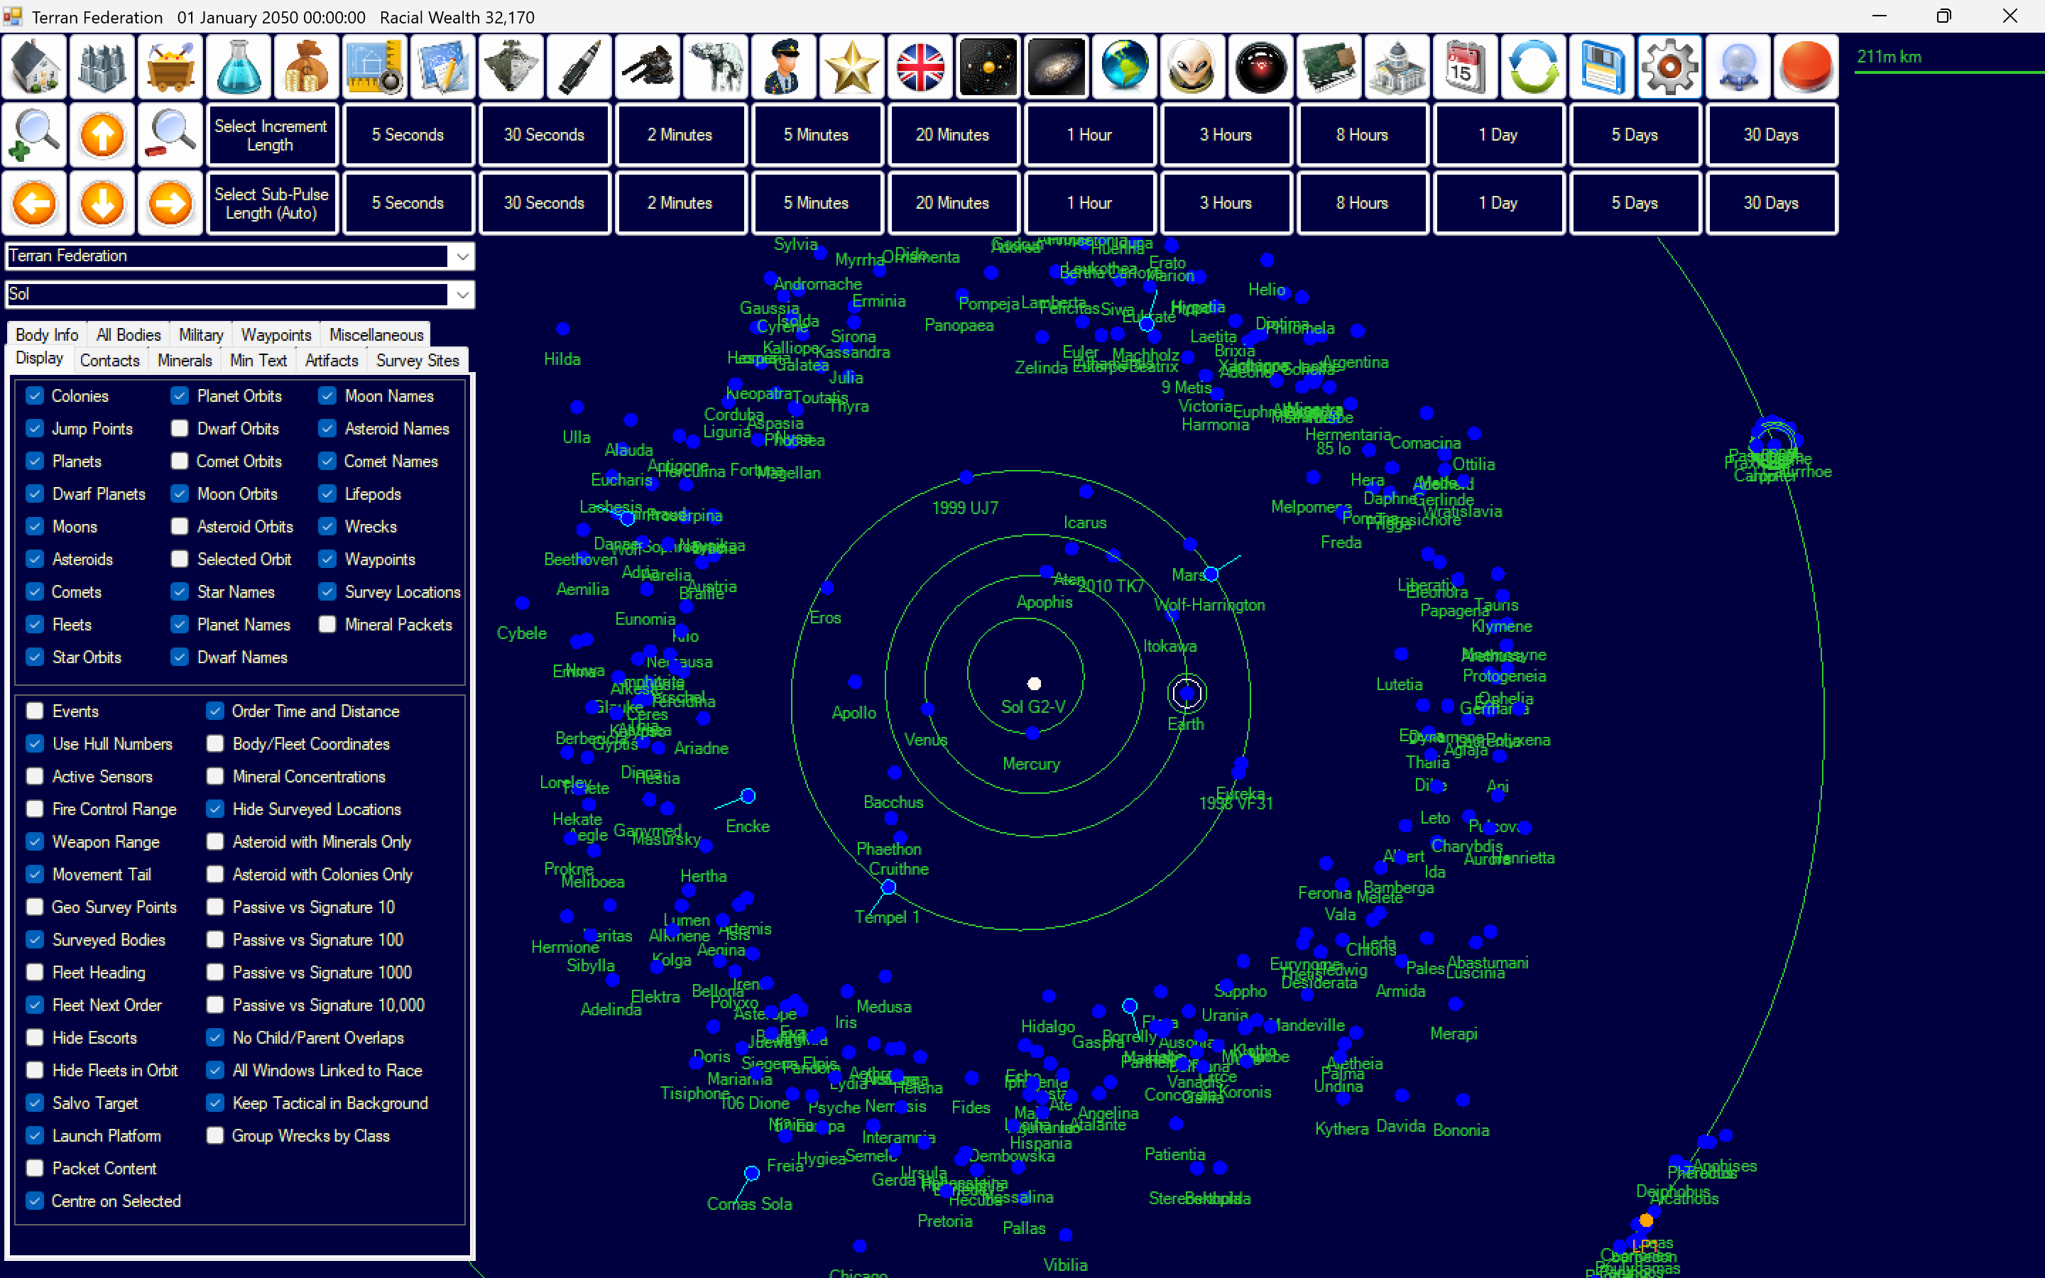The width and height of the screenshot is (2045, 1278).
Task: Click the mining cart icon
Action: (x=170, y=67)
